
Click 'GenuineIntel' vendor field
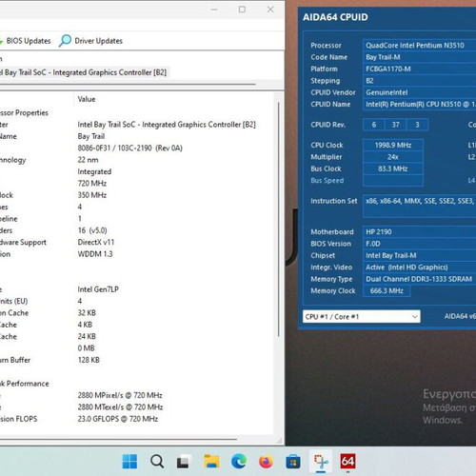[419, 92]
